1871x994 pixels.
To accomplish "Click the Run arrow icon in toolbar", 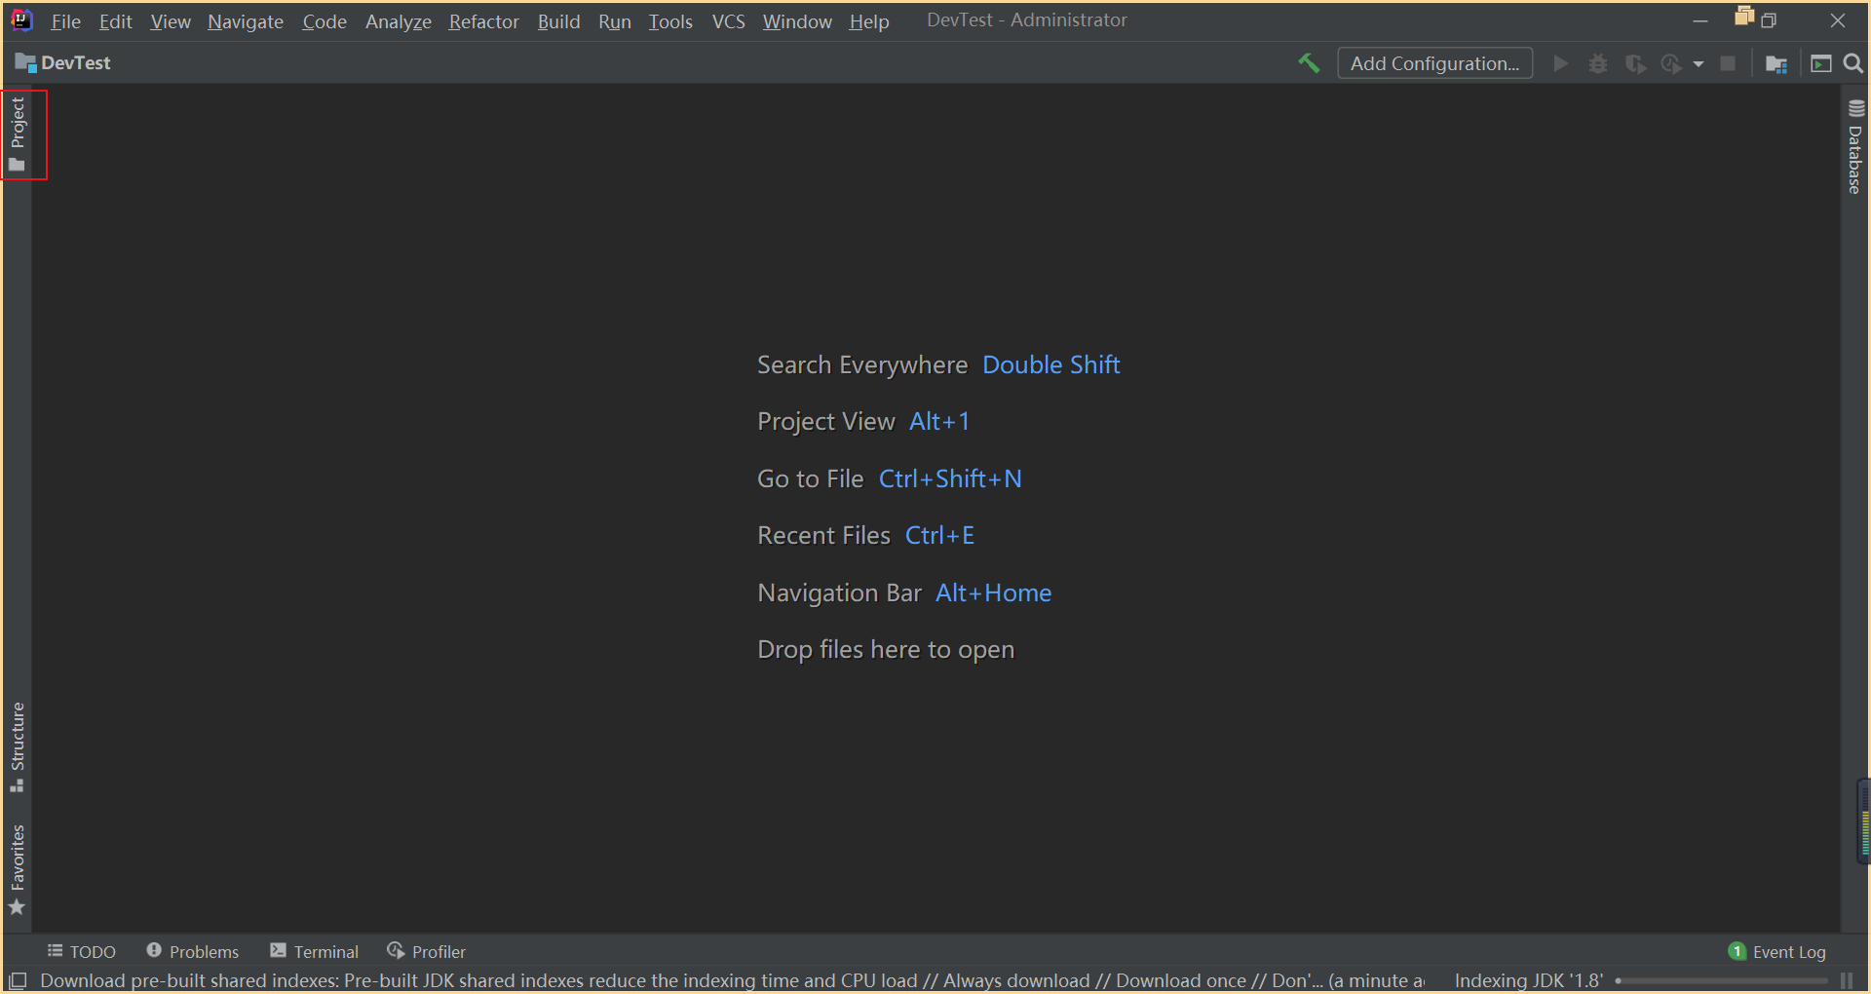I will pos(1560,63).
